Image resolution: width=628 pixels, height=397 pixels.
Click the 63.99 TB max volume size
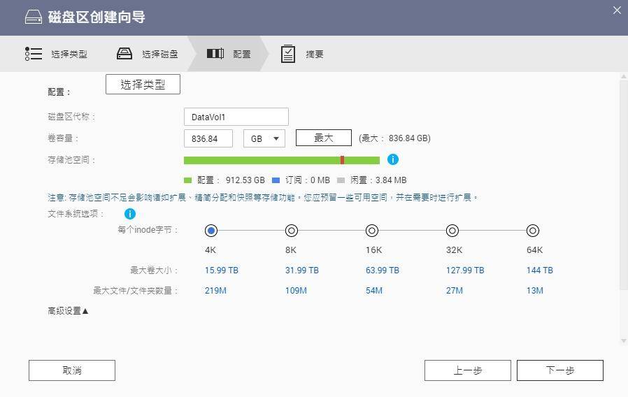tap(383, 270)
